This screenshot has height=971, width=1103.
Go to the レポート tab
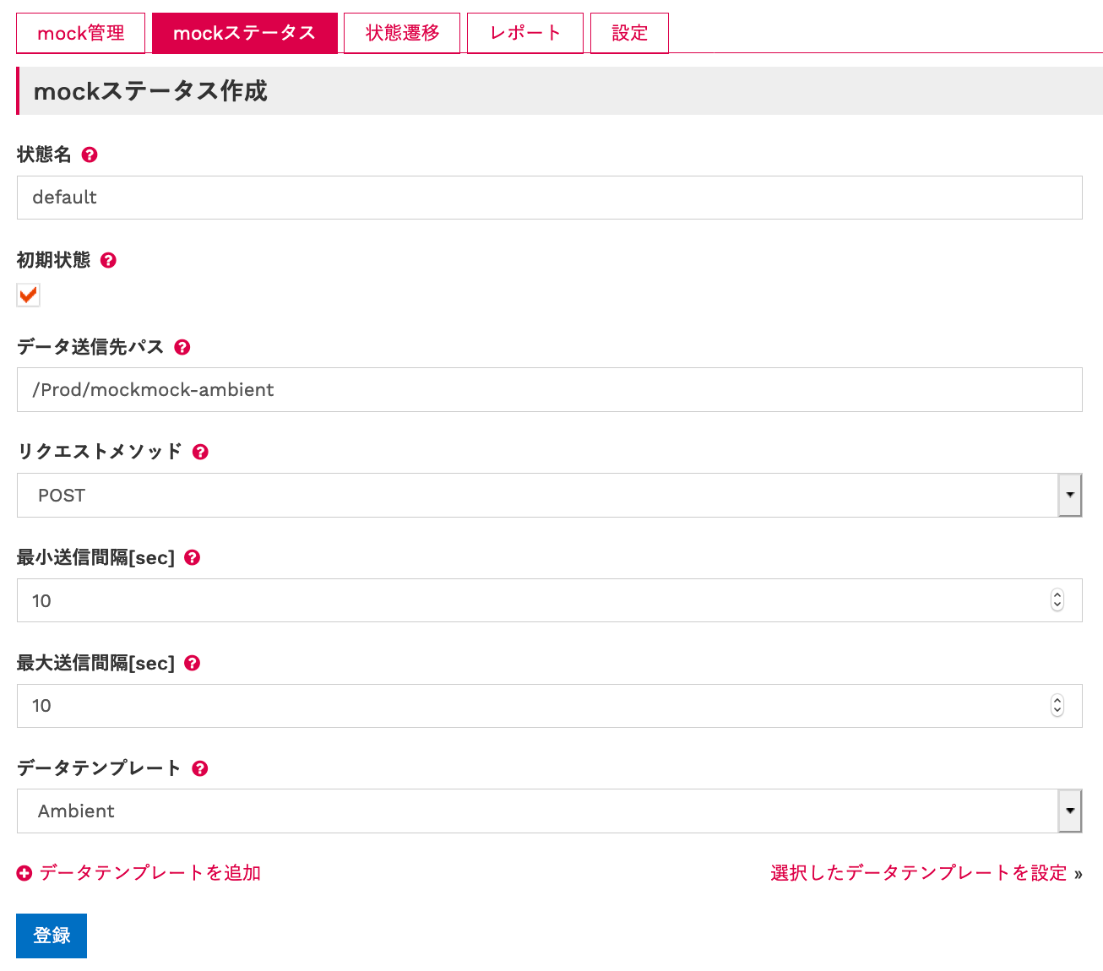pyautogui.click(x=524, y=33)
